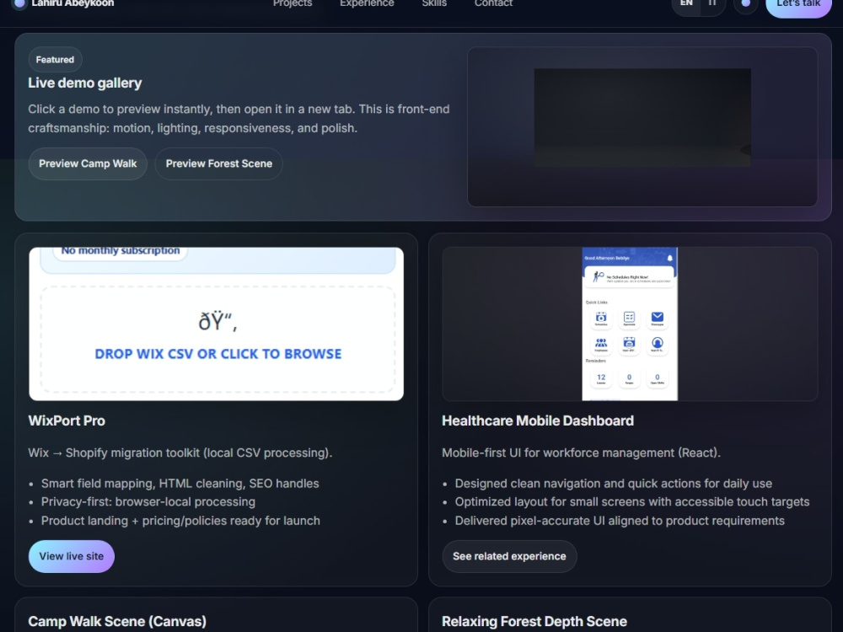Click the Open shift calendar icon in mockup
This screenshot has height=632, width=843.
[x=629, y=344]
